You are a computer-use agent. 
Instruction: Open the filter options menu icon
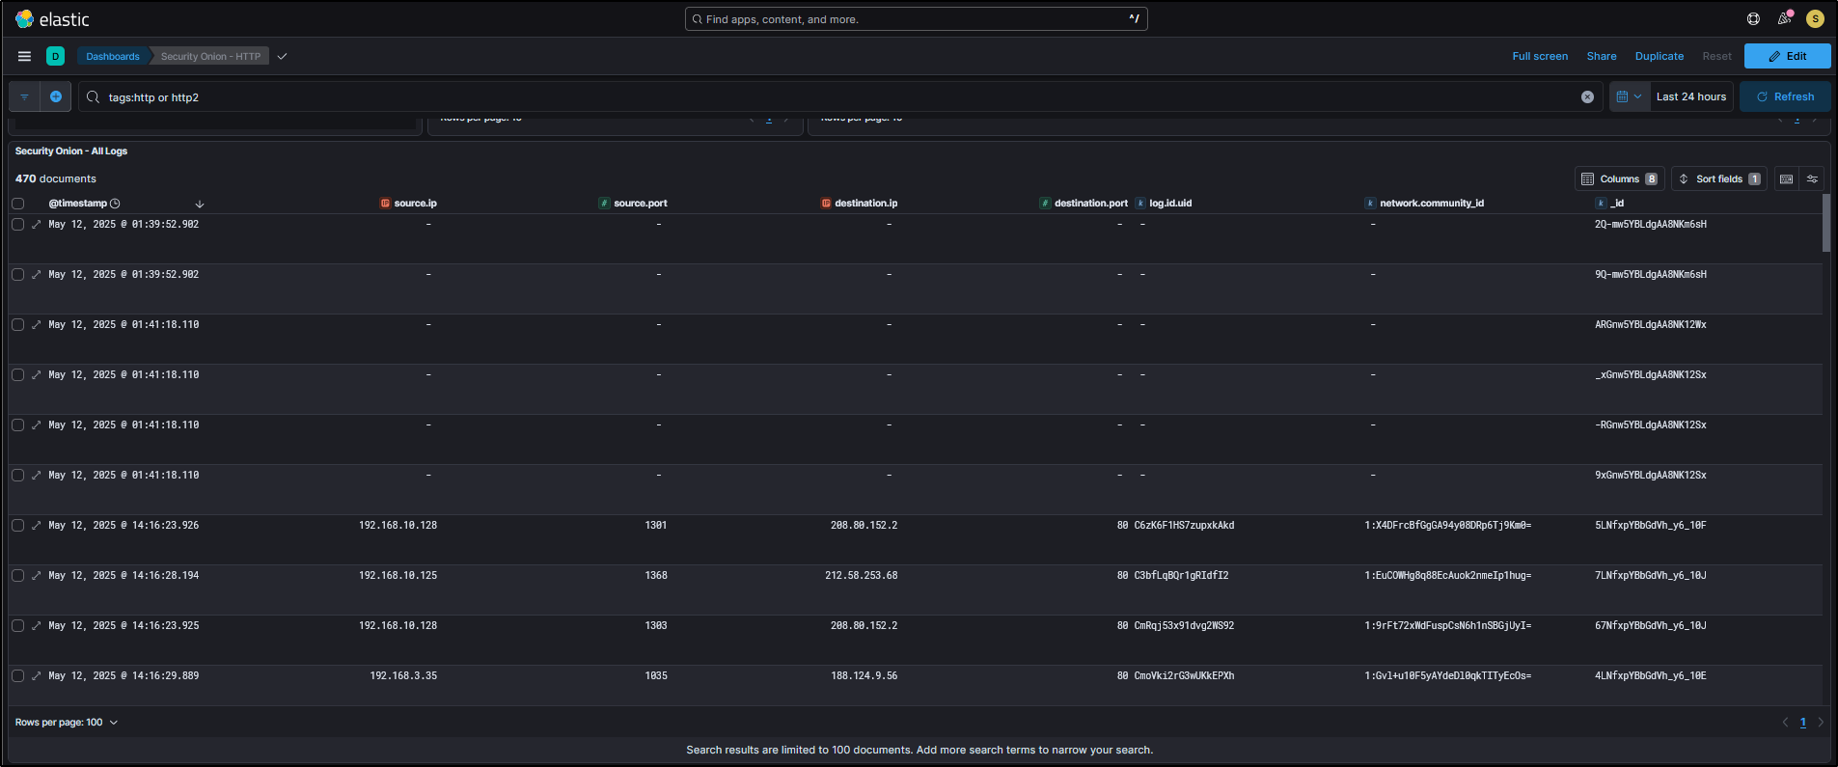(x=25, y=96)
